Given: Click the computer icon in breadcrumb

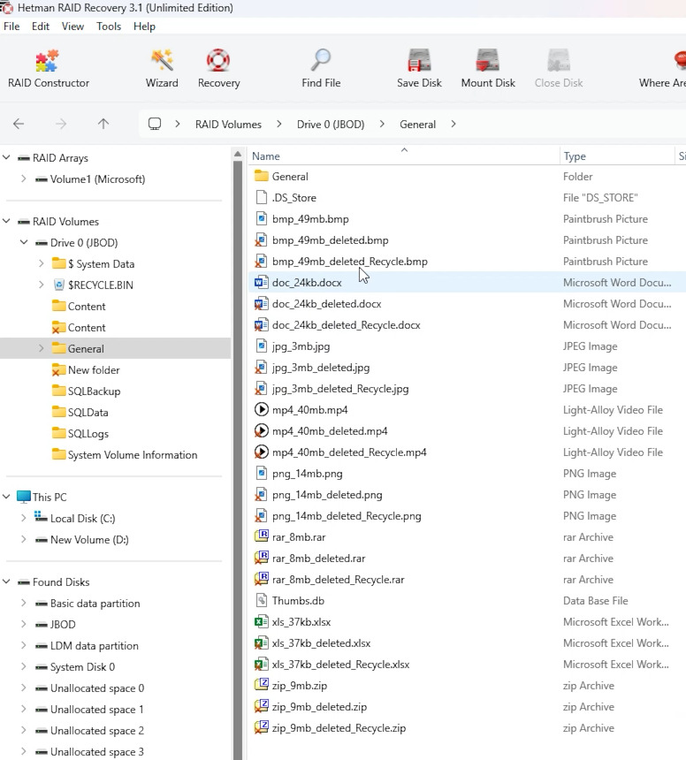Looking at the screenshot, I should [155, 124].
